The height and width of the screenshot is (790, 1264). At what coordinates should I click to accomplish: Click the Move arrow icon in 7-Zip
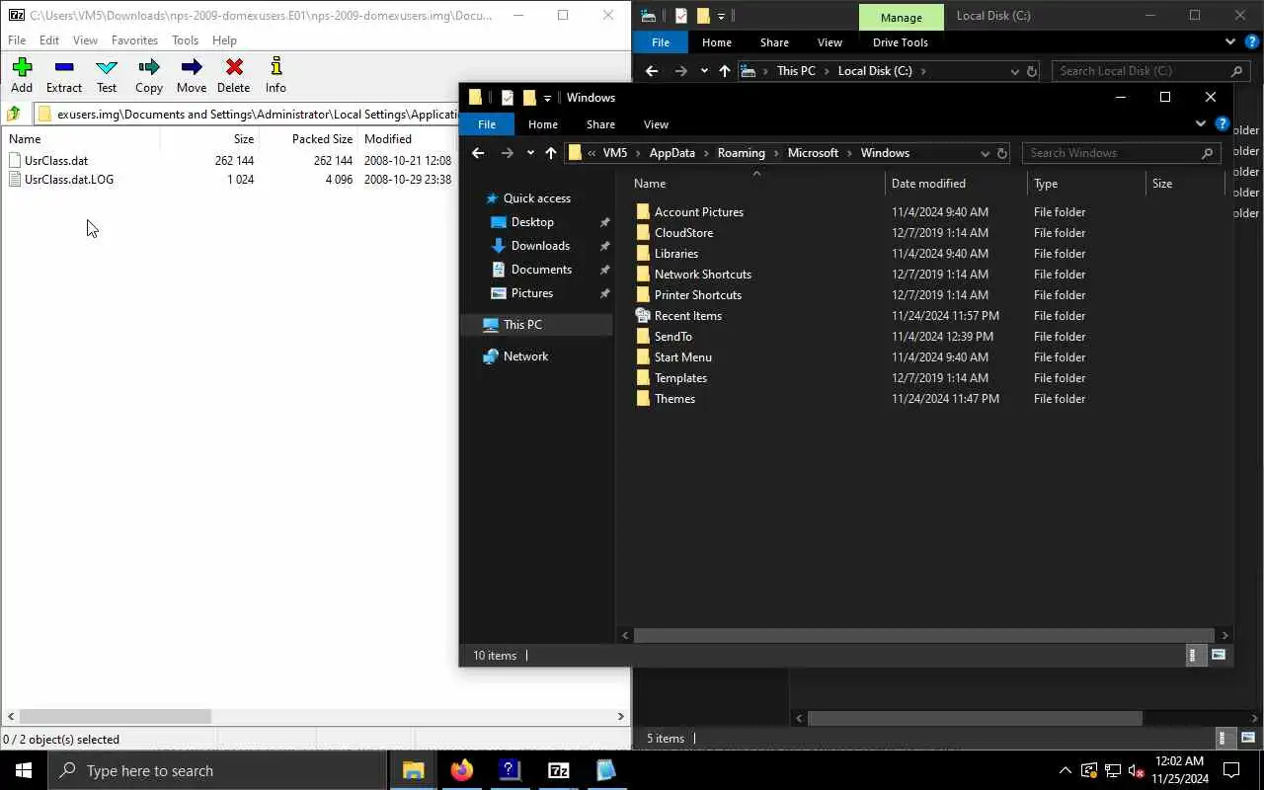pos(192,75)
